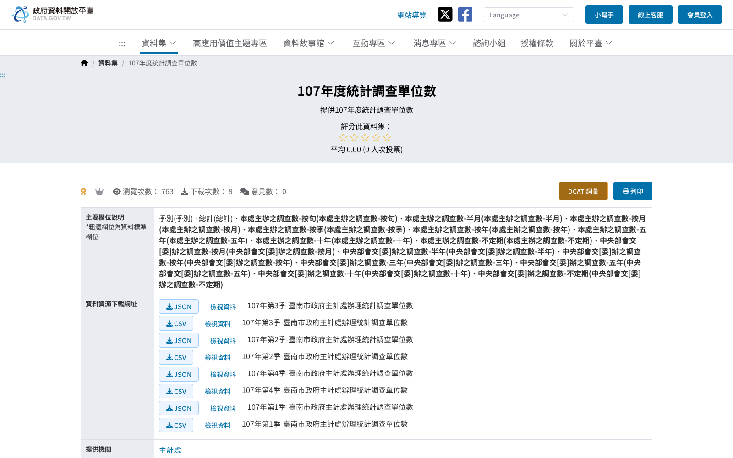This screenshot has width=733, height=458.
Task: Rate dataset with the second star
Action: (354, 137)
